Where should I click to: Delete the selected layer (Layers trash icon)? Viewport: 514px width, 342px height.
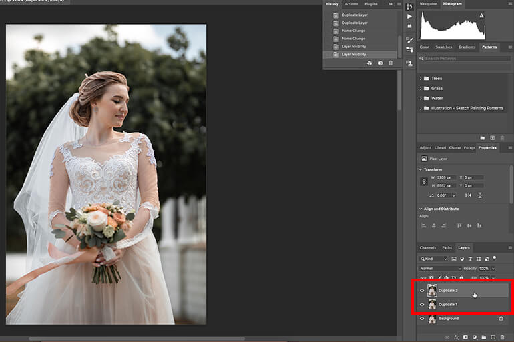pos(502,337)
